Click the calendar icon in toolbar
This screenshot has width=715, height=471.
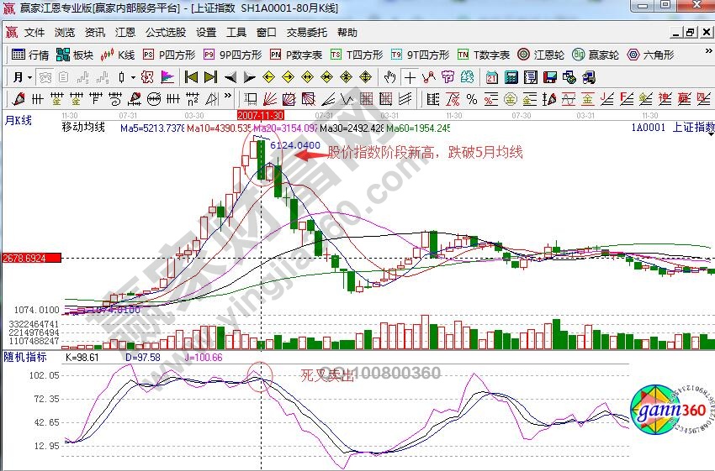point(492,77)
